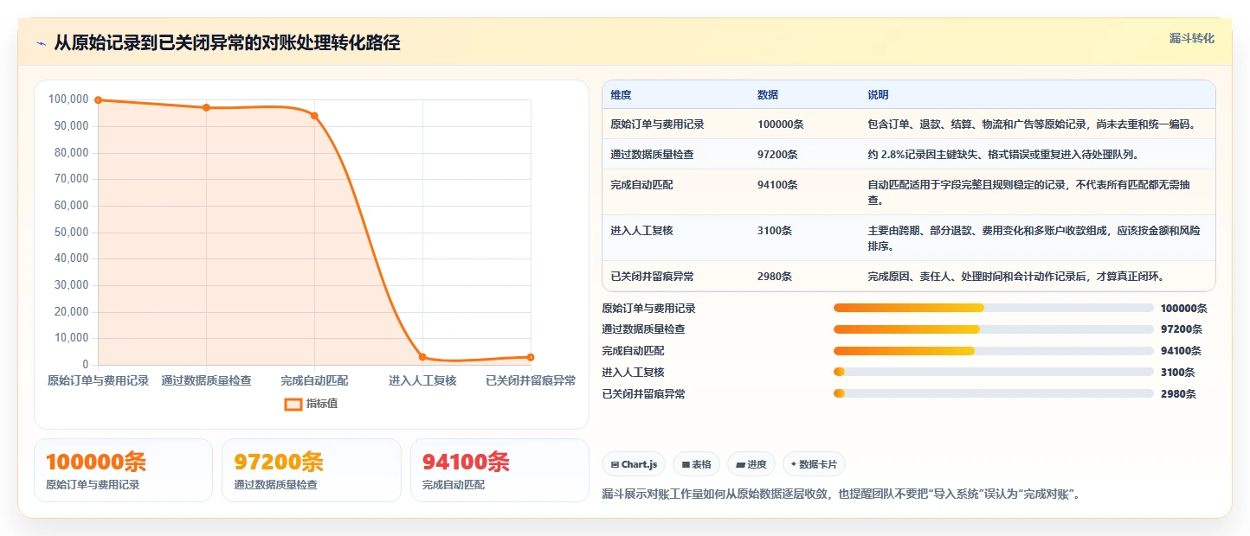Click the Chart.js tag chip
The height and width of the screenshot is (536, 1250).
(x=635, y=464)
